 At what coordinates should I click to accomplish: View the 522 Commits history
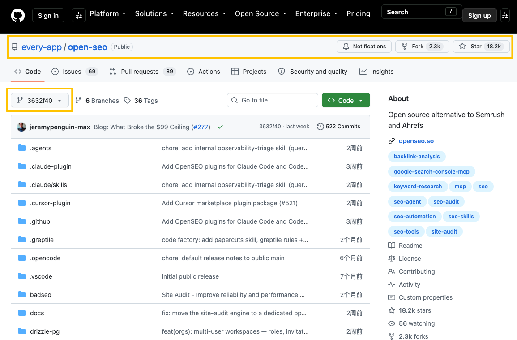[338, 127]
